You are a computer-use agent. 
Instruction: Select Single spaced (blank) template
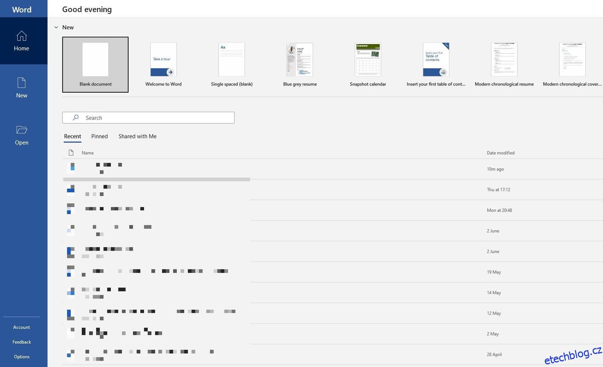click(x=232, y=64)
